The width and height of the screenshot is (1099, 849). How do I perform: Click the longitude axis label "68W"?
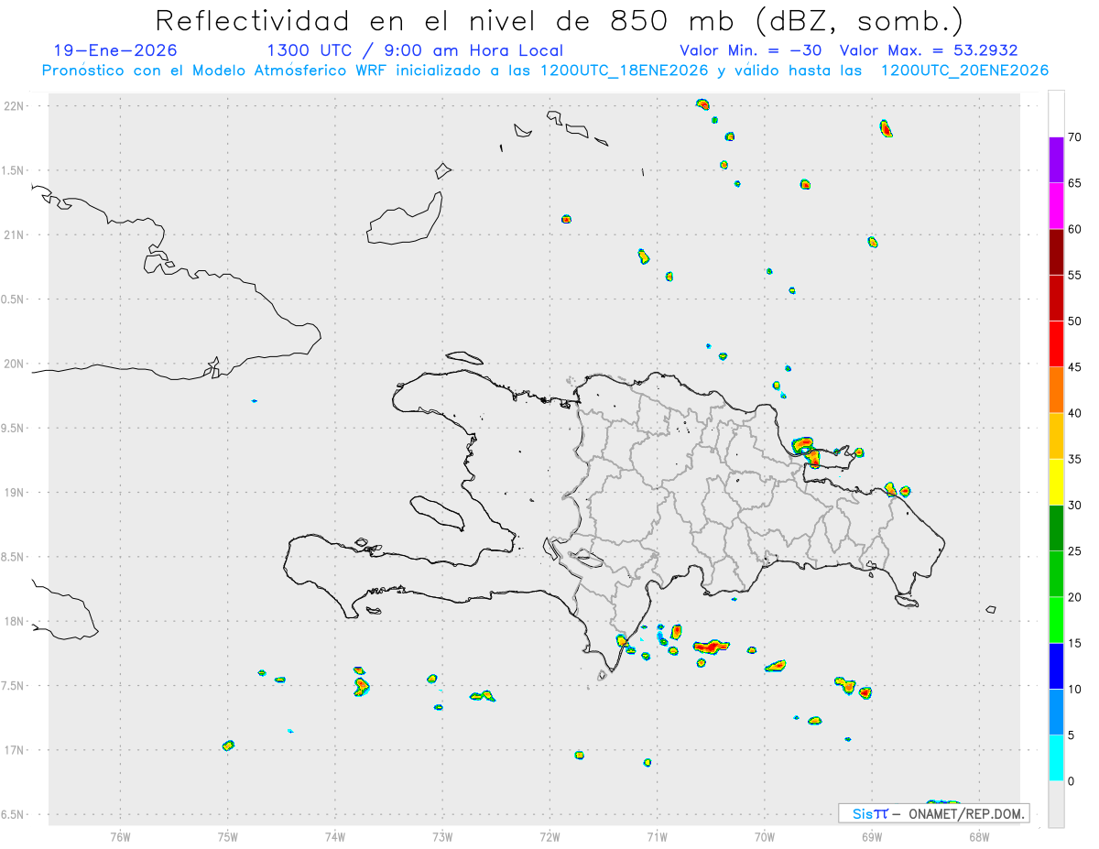coord(979,836)
